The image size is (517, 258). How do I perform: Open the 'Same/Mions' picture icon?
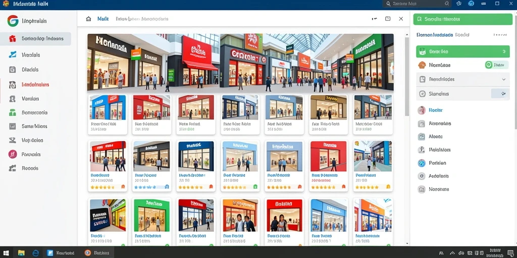pyautogui.click(x=13, y=126)
